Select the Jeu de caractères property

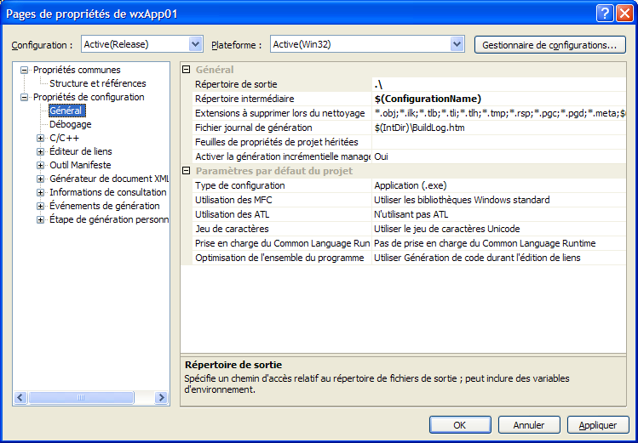pos(282,229)
